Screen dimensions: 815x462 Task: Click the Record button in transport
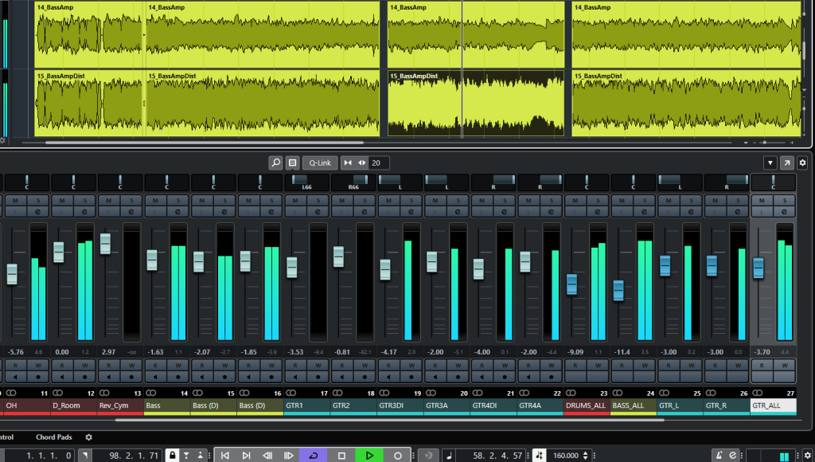(x=397, y=455)
